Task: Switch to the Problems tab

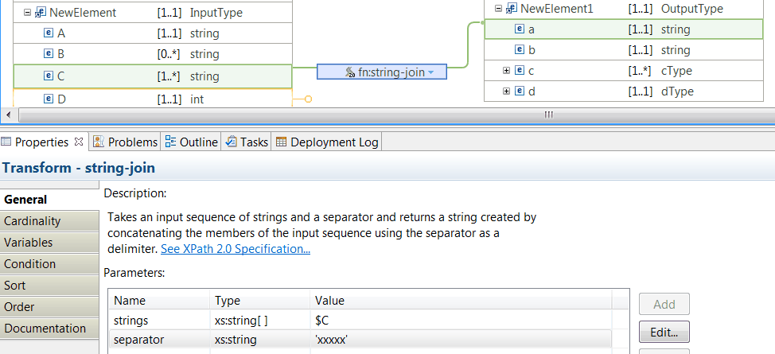Action: click(x=125, y=142)
